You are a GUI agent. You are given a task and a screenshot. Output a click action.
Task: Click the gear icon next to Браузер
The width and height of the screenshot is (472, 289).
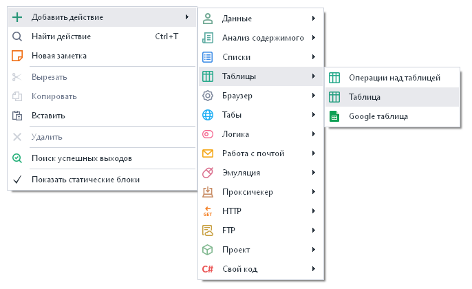pyautogui.click(x=208, y=95)
